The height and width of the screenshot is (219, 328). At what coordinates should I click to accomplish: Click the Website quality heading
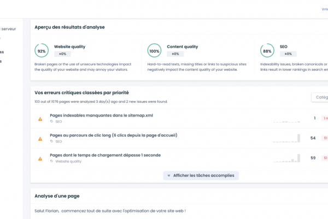69,47
